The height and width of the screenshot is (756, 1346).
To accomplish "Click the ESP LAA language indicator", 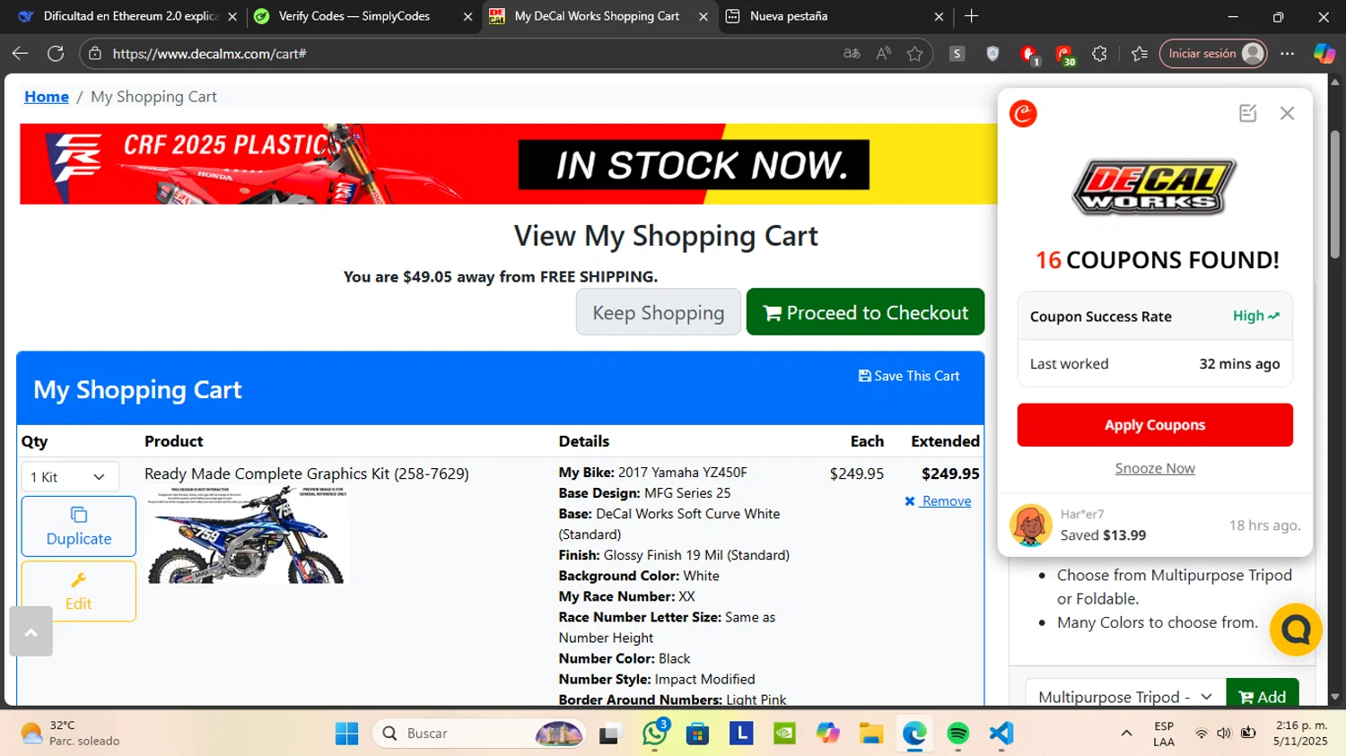I will (x=1164, y=734).
